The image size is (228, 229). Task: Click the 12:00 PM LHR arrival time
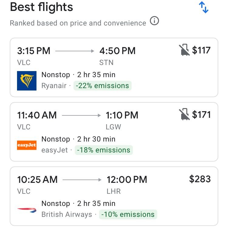point(127,179)
